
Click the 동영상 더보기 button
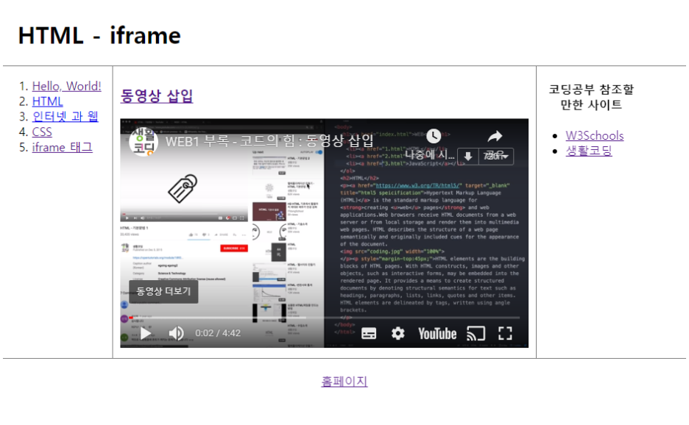(163, 291)
